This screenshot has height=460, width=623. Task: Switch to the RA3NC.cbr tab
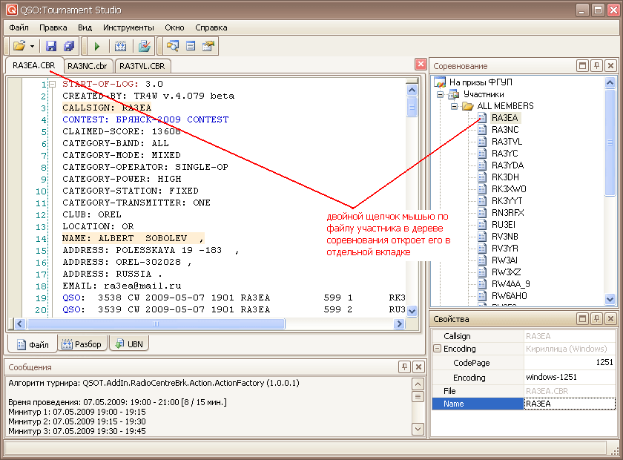[87, 65]
